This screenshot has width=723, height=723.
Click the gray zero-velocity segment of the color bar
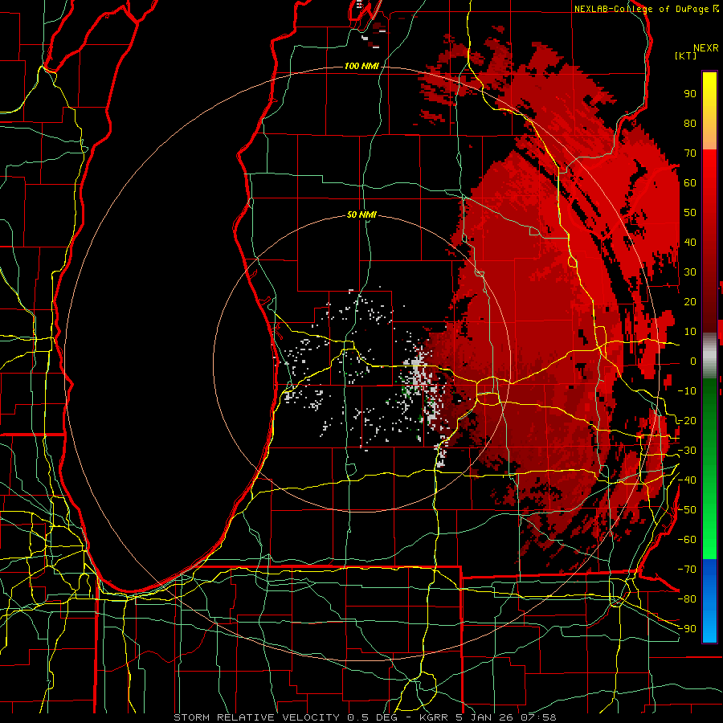[709, 356]
